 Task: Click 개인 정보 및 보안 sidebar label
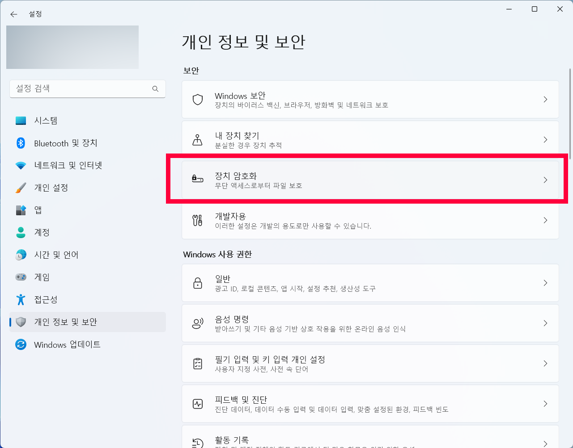66,322
